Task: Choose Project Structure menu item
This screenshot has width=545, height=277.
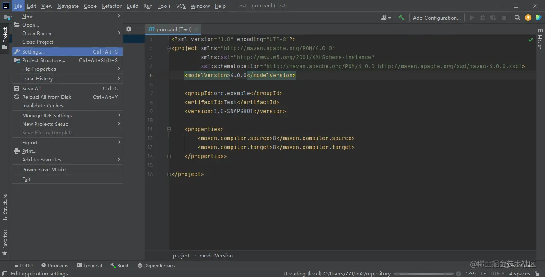Action: click(68, 60)
